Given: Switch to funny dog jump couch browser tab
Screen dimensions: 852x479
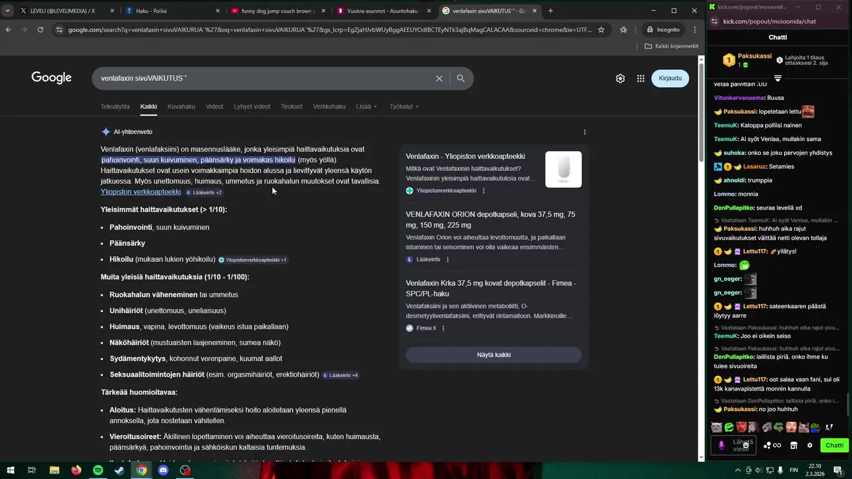Looking at the screenshot, I should pos(278,11).
